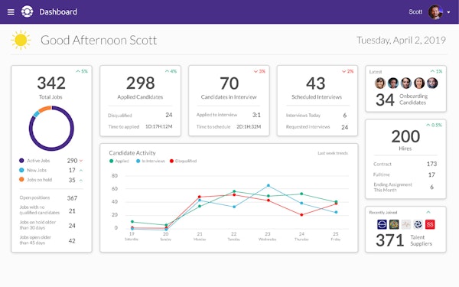Click the red down chevron beside Active Jobs
The width and height of the screenshot is (459, 287).
click(81, 161)
